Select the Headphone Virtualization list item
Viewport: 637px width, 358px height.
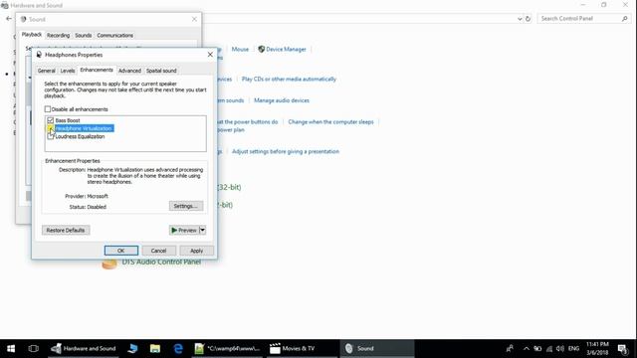pos(84,128)
